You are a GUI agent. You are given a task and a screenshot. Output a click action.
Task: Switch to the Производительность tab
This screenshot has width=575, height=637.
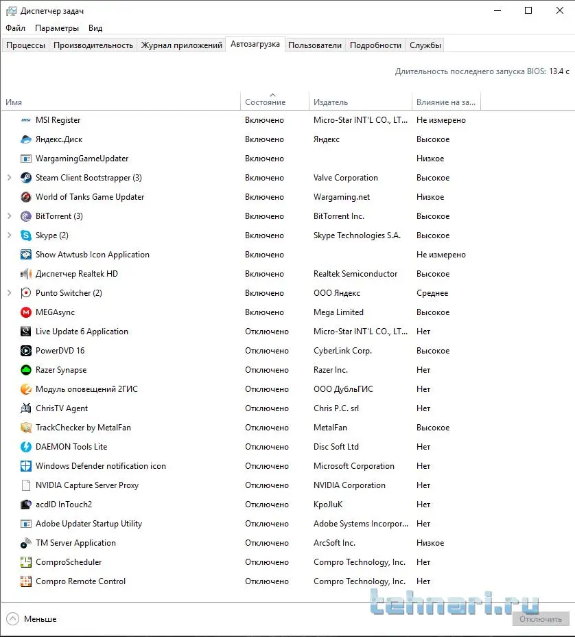(93, 45)
